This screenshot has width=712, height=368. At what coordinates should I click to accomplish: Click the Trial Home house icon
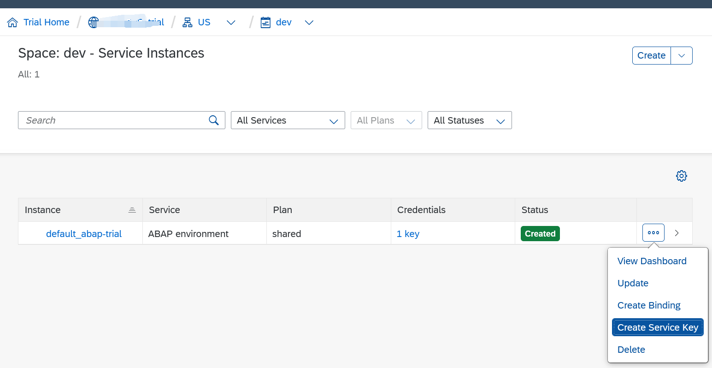pos(13,22)
